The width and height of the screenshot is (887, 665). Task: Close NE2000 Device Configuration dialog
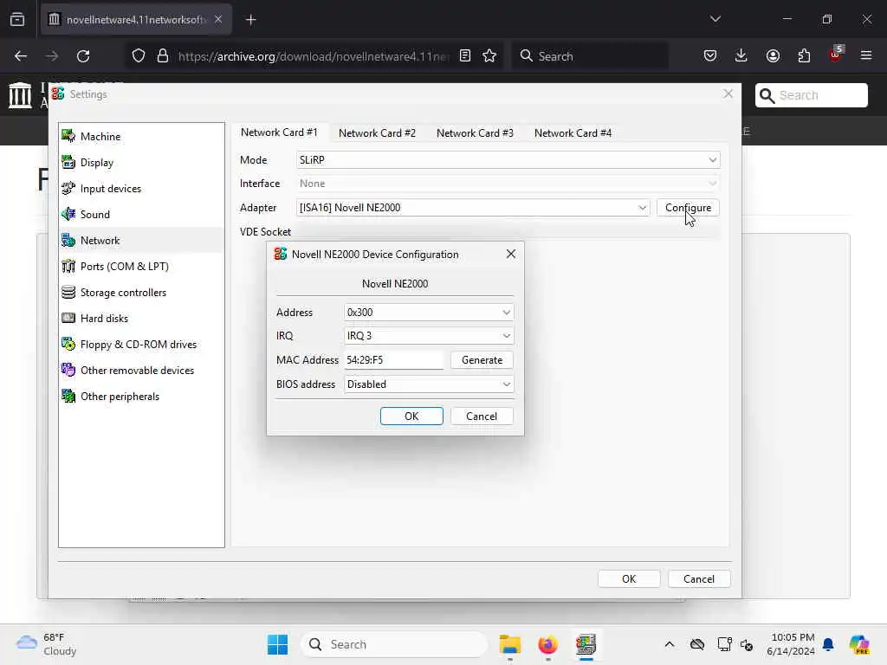(511, 254)
